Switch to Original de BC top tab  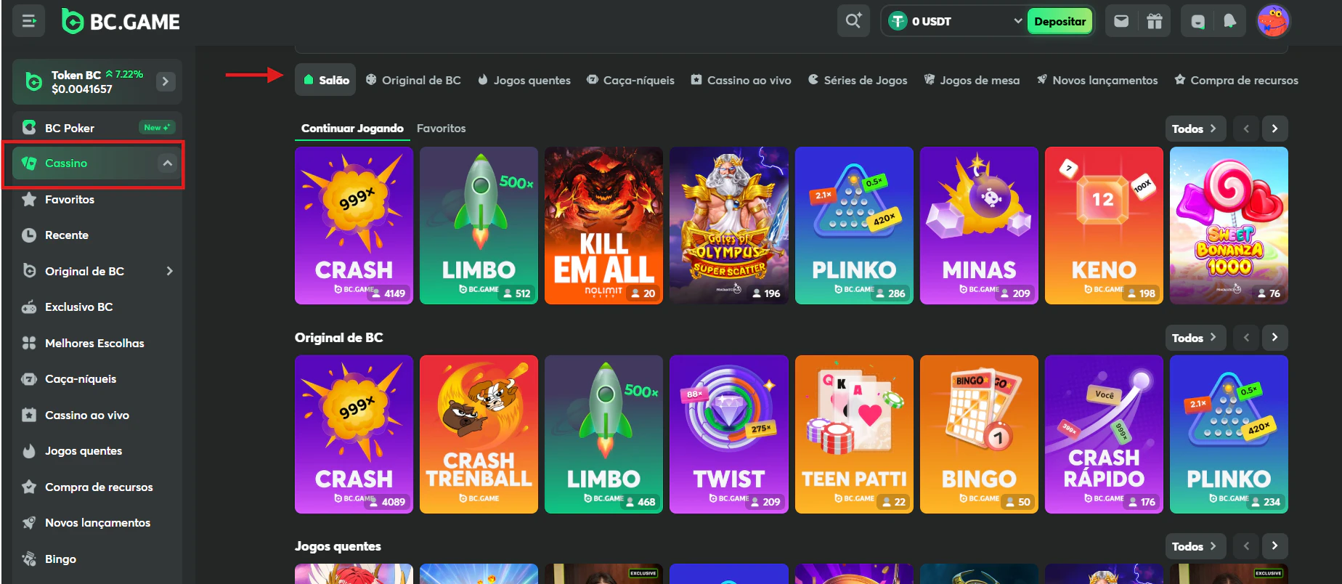[x=413, y=80]
